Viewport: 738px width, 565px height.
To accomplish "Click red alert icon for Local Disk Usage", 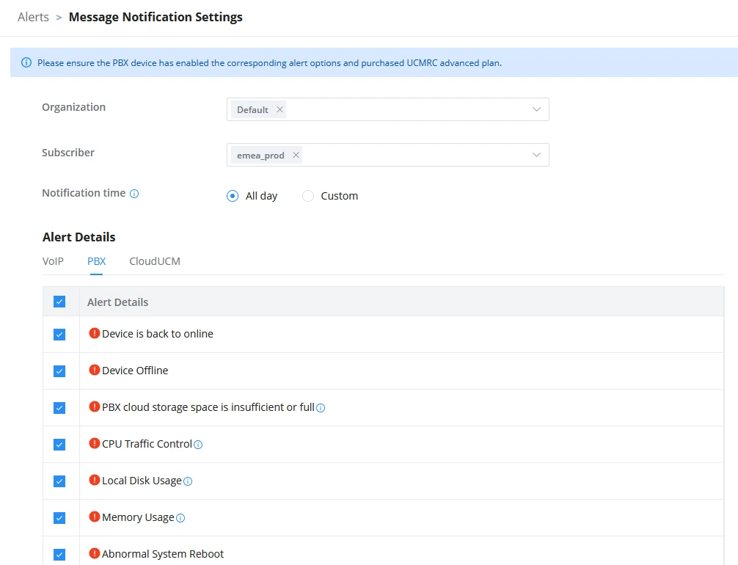I will pos(95,480).
